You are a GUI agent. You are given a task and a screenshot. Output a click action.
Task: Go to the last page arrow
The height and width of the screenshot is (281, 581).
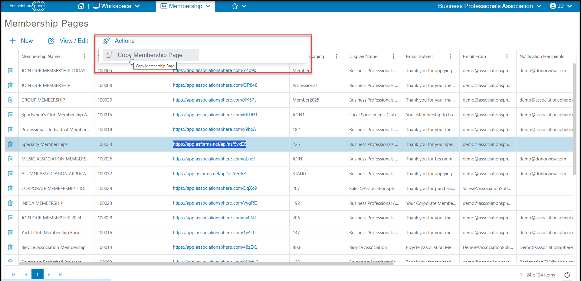[x=61, y=275]
